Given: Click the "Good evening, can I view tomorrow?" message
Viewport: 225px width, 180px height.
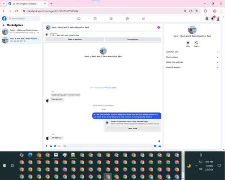Looking at the screenshot, I should pos(66,95).
